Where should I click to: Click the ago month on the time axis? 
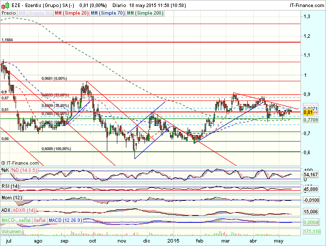[x=38, y=241]
